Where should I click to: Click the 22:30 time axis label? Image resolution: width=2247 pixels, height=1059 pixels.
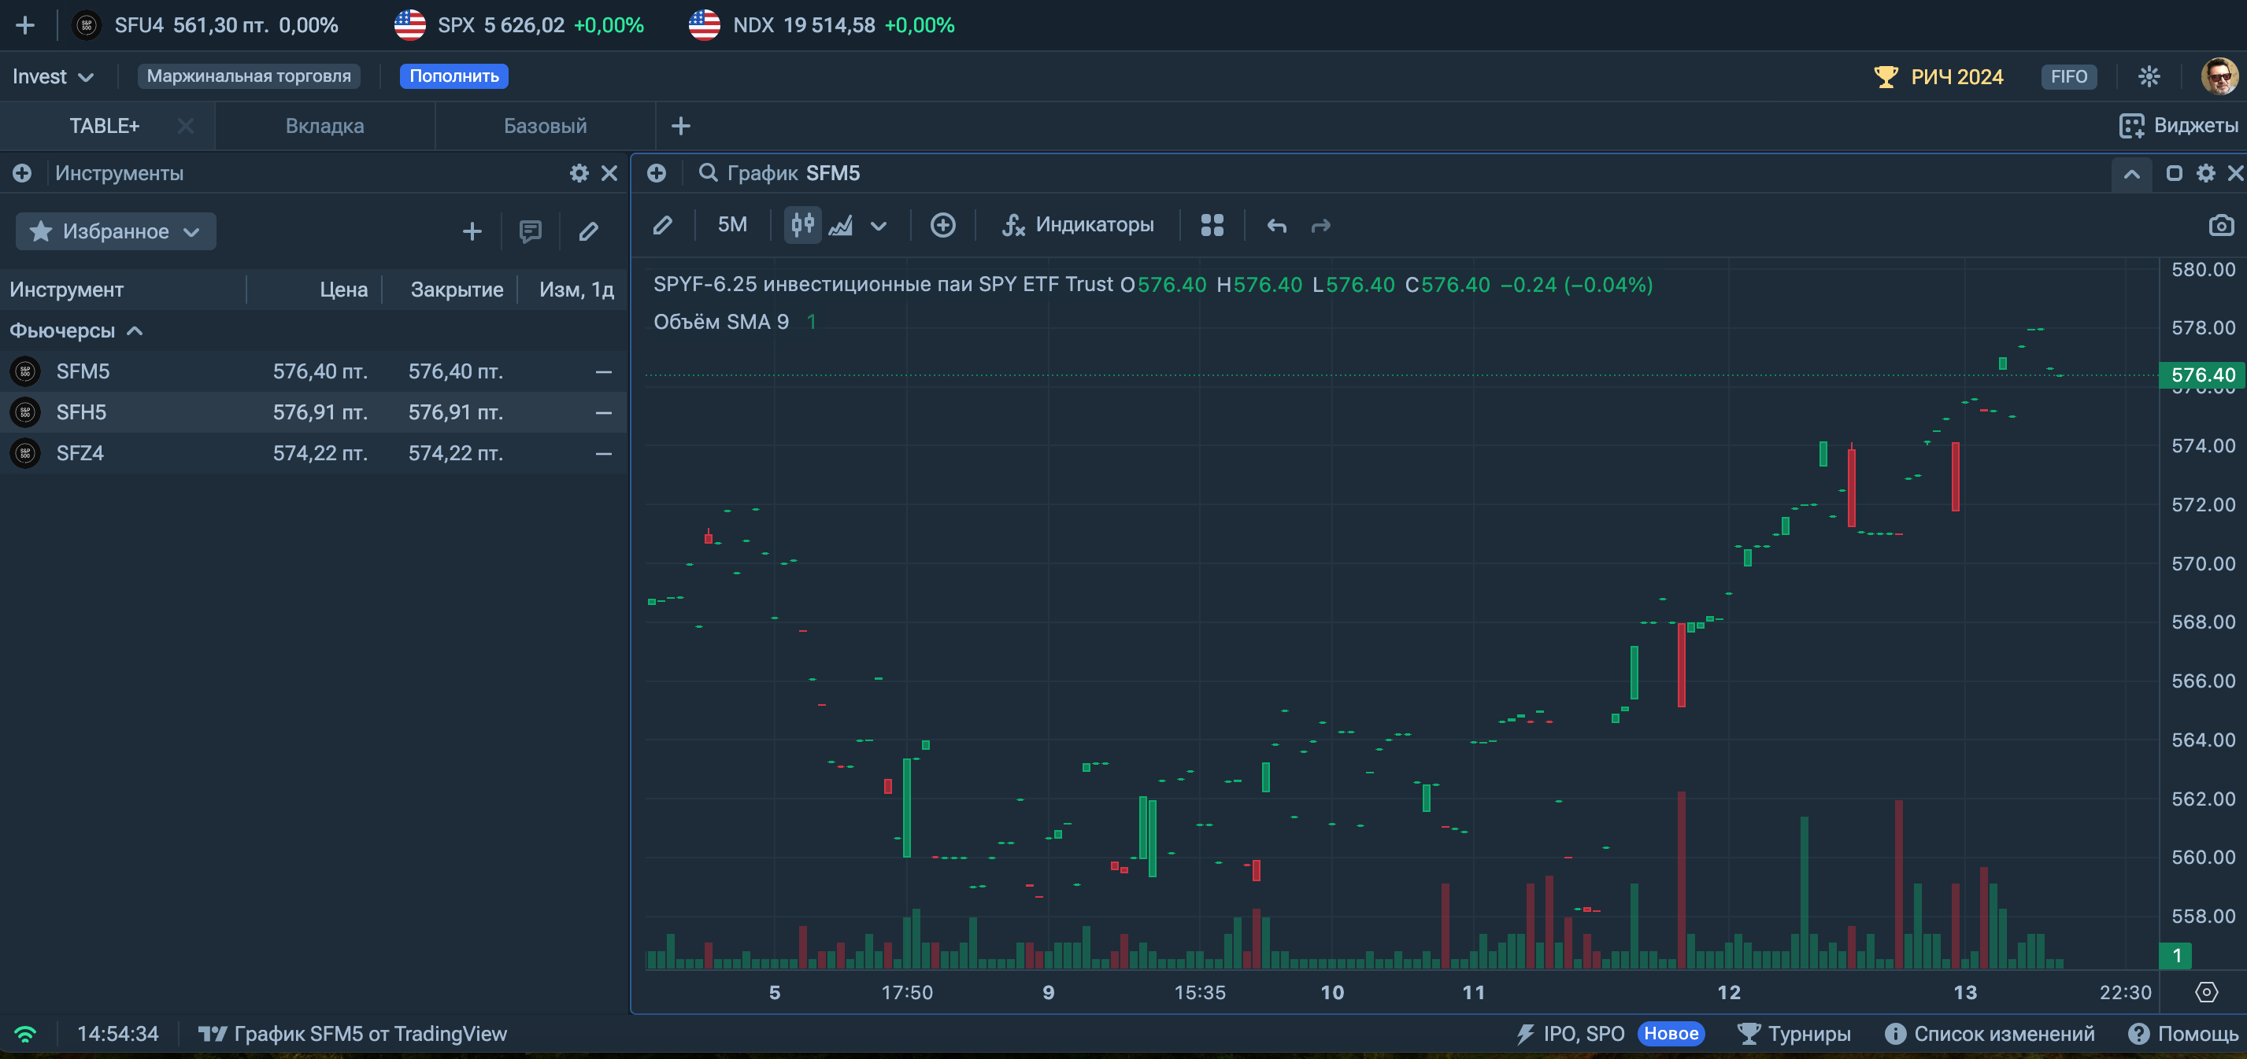2125,992
